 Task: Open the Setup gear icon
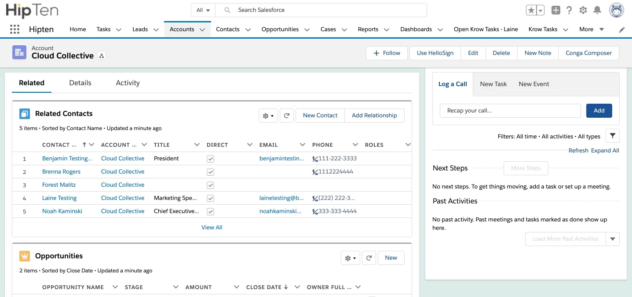pyautogui.click(x=583, y=10)
